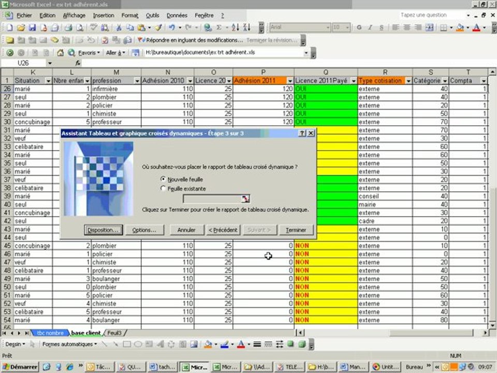Switch to the Feuil3 sheet tab
497x373 pixels.
click(x=114, y=333)
